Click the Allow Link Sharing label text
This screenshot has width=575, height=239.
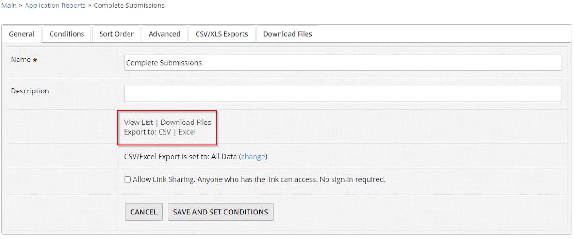[x=259, y=179]
